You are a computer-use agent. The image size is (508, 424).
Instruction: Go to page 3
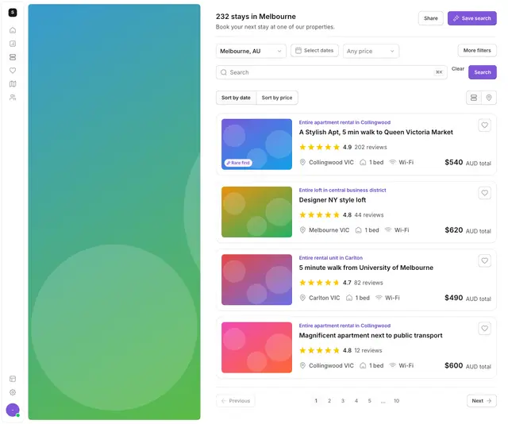[343, 401]
